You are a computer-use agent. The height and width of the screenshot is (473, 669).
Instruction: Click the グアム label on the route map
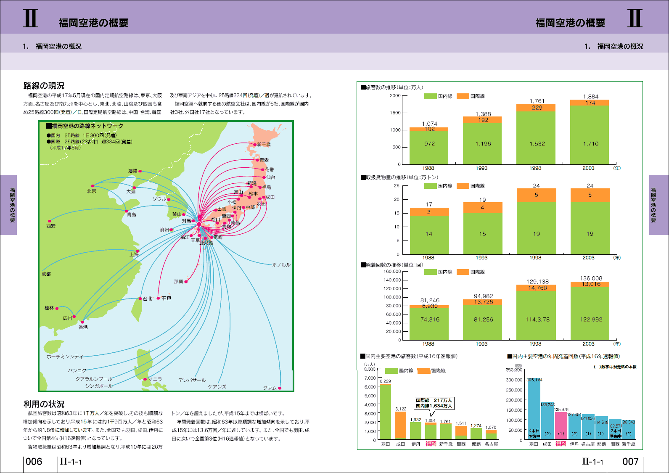coord(270,388)
